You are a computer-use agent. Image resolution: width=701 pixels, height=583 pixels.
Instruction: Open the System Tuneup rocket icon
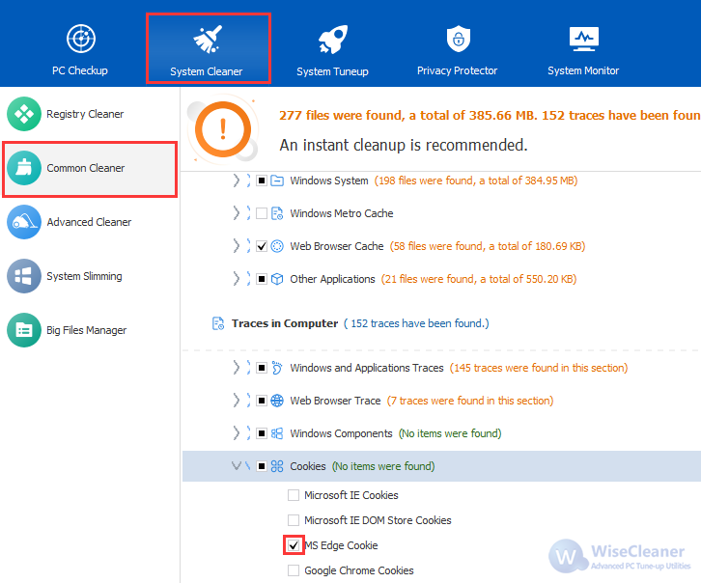(x=332, y=40)
